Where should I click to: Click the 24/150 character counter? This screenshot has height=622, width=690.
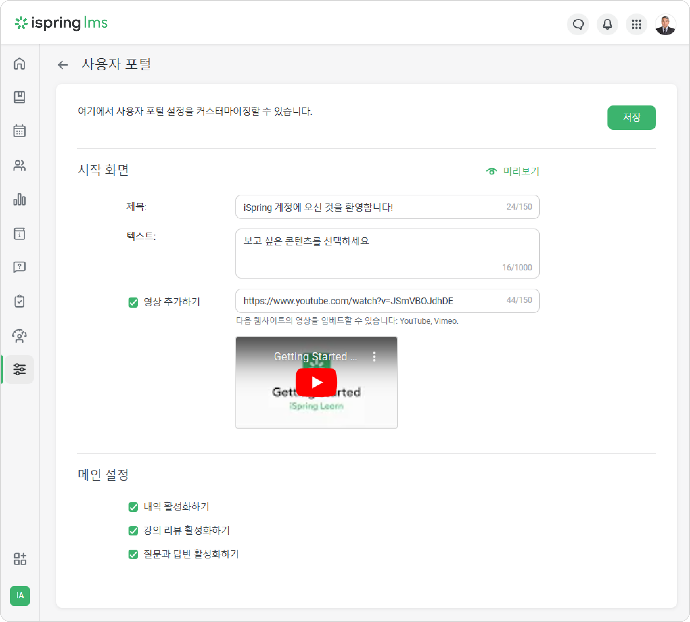click(519, 207)
